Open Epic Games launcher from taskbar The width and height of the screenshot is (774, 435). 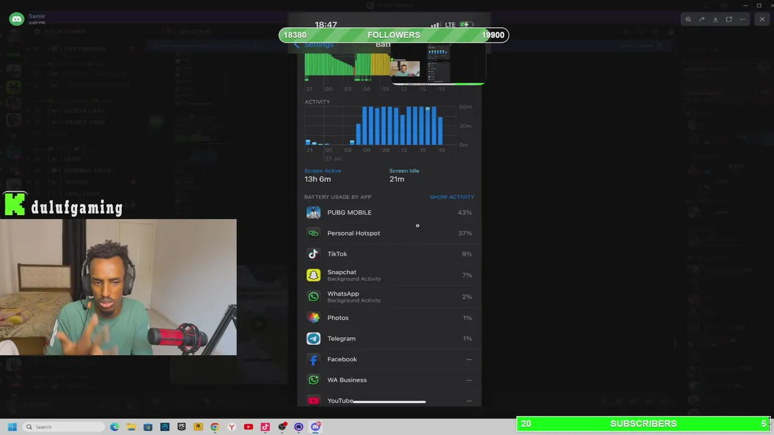(x=181, y=427)
